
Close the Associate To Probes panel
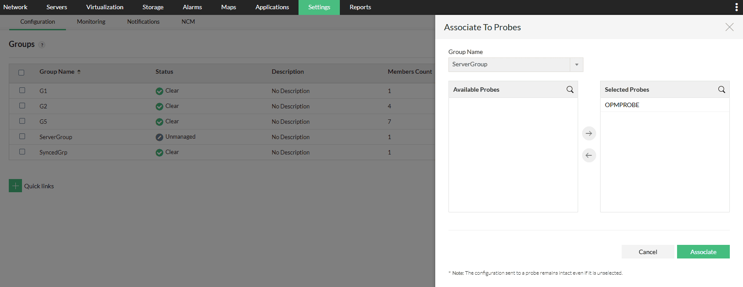pyautogui.click(x=729, y=27)
